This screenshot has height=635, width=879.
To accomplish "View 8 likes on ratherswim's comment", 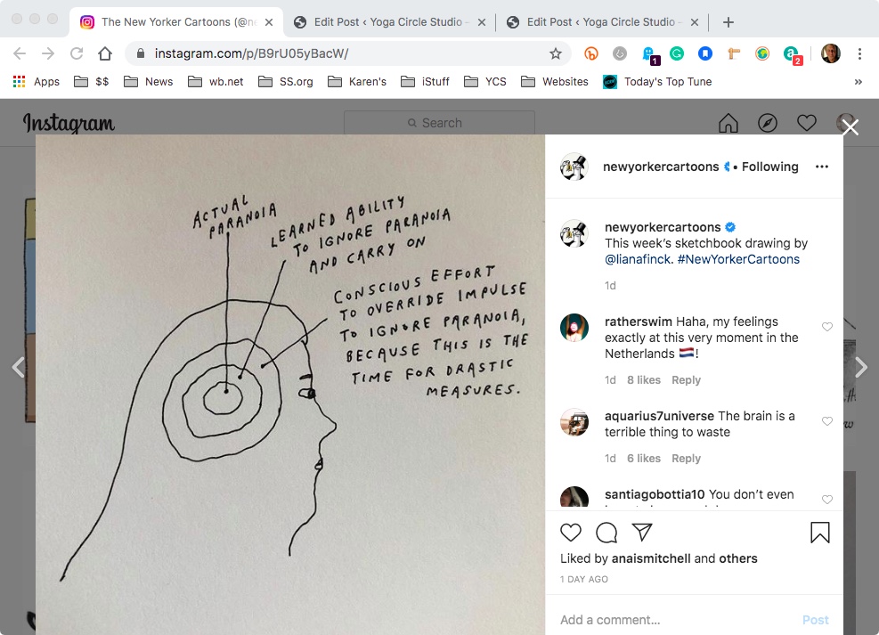I will 644,380.
